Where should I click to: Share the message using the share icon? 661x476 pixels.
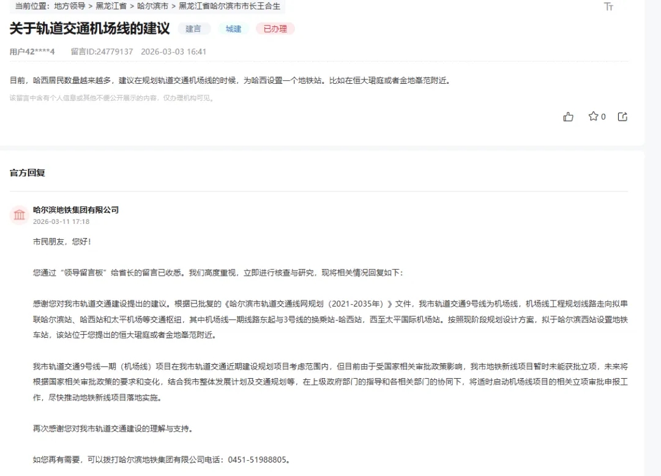click(622, 117)
